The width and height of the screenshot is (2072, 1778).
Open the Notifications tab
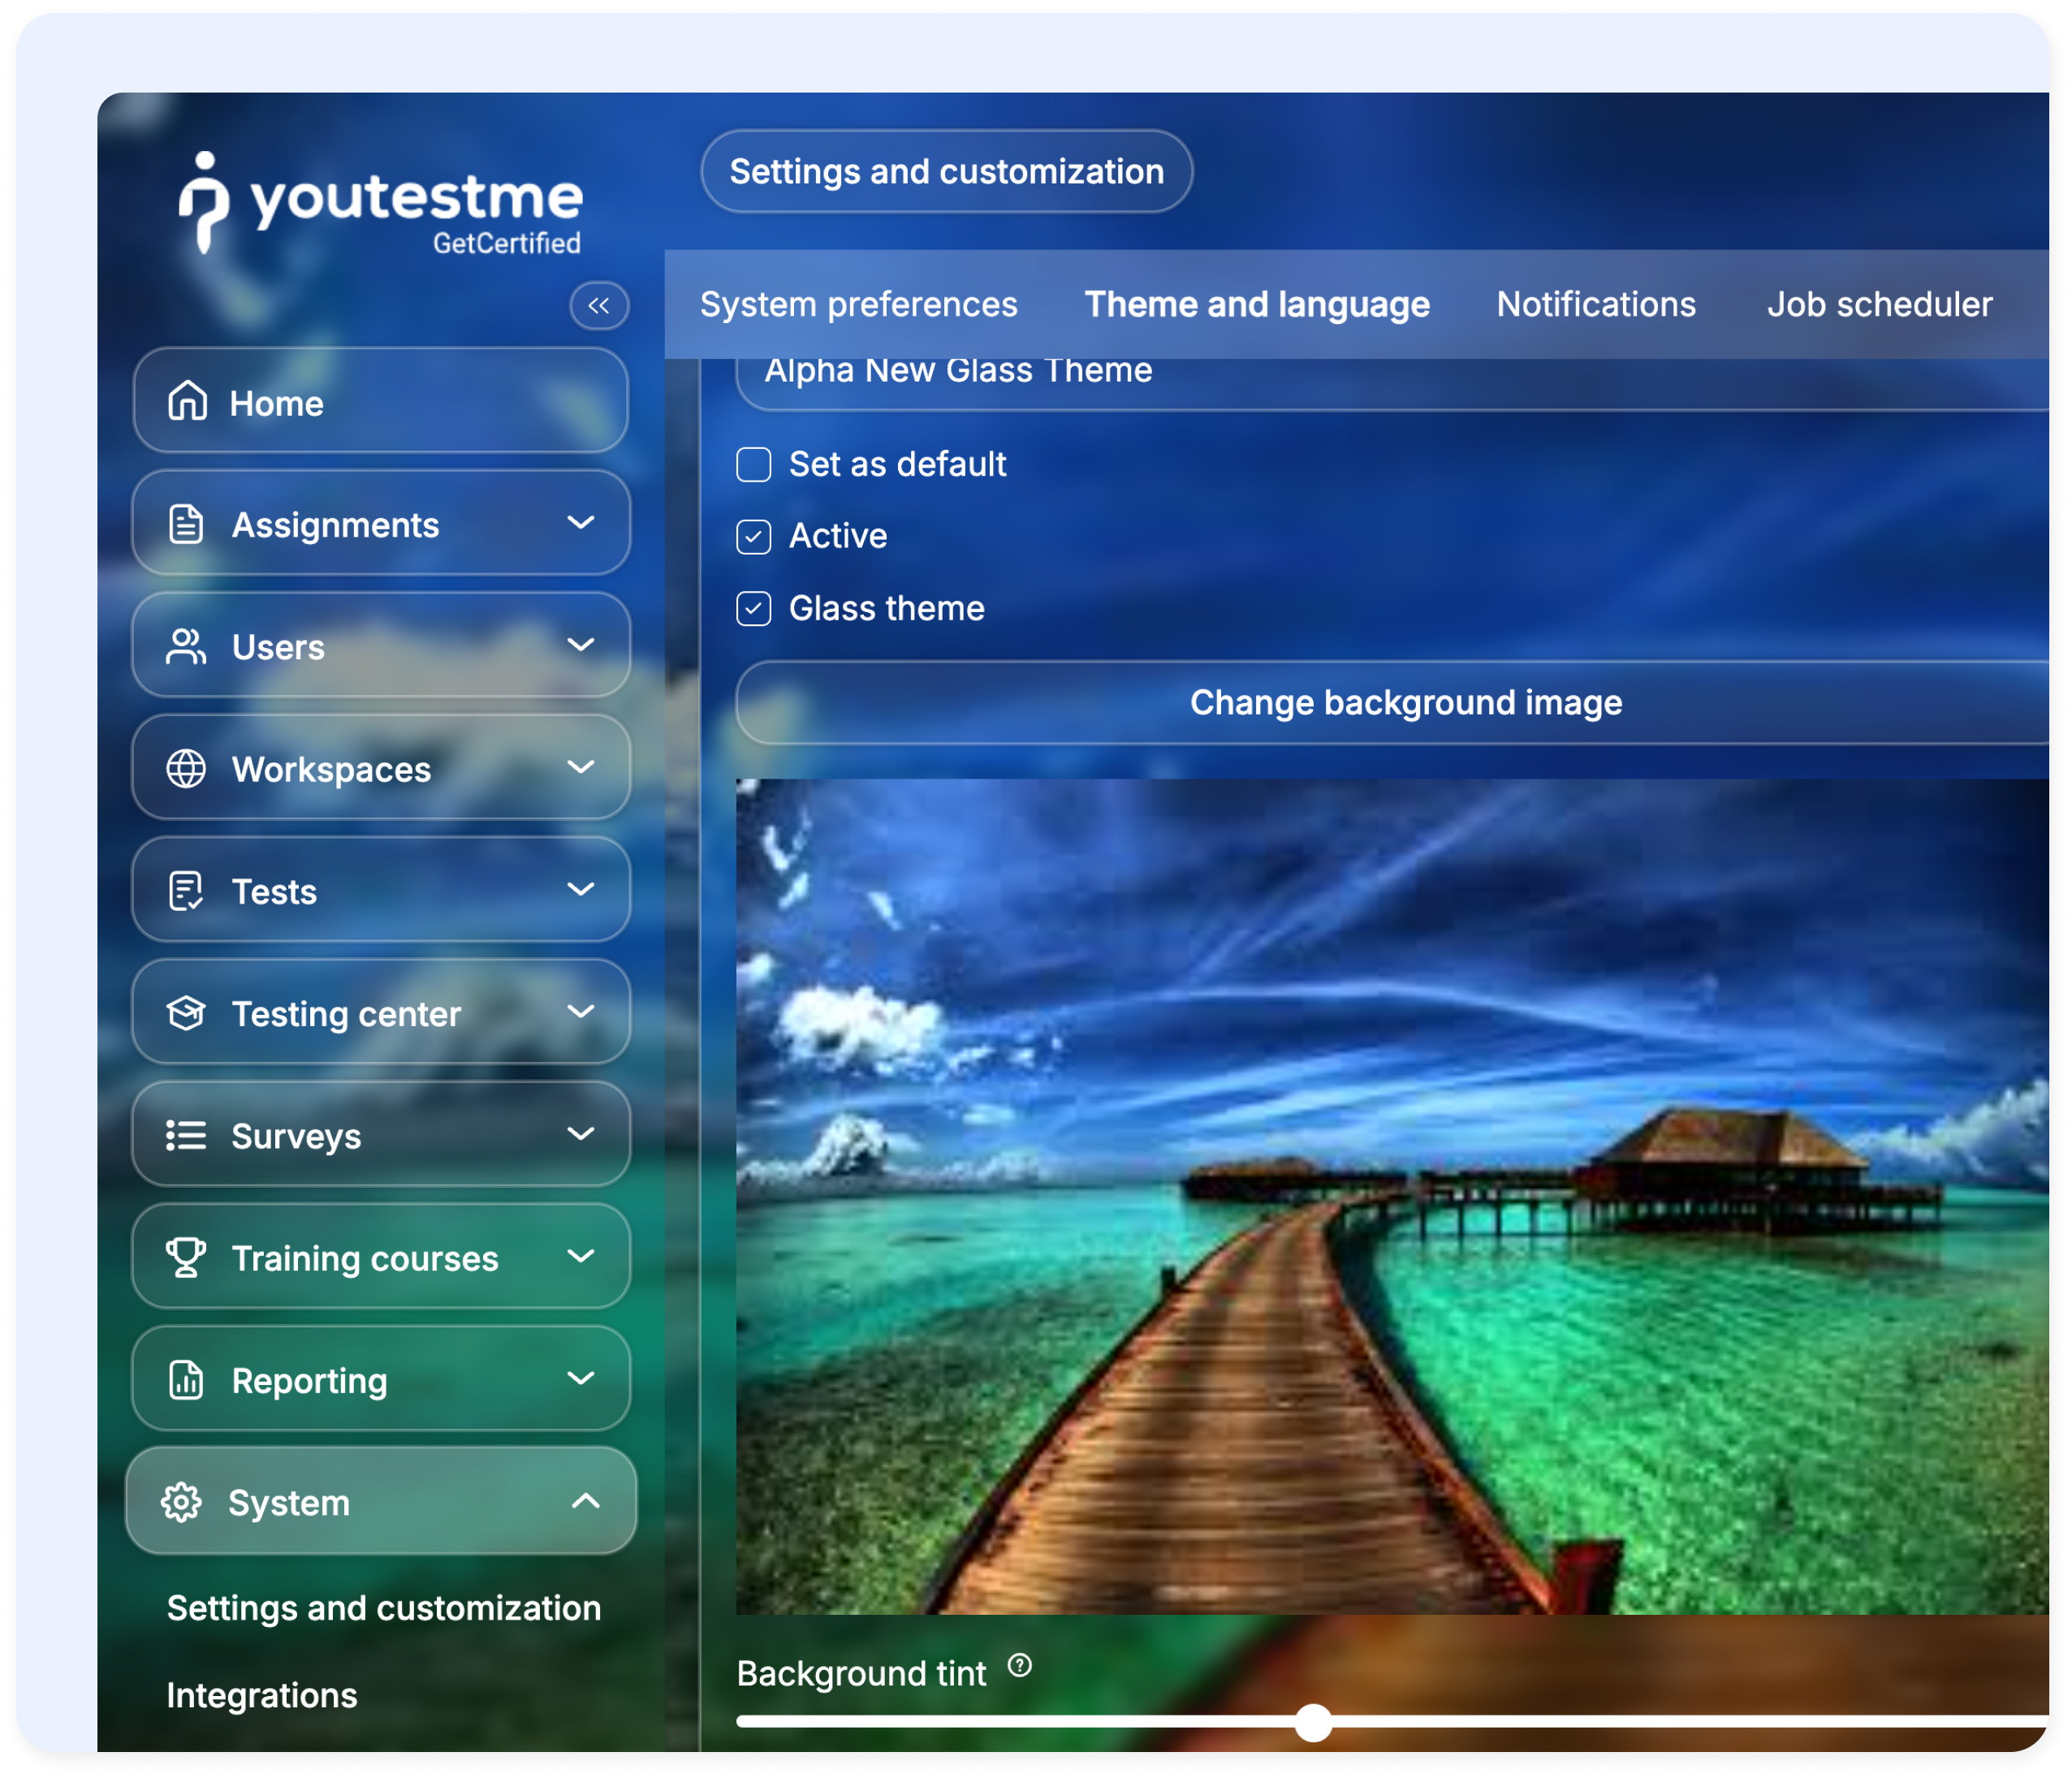1595,304
